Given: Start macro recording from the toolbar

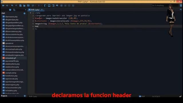Looking at the screenshot, I should click(x=61, y=6).
